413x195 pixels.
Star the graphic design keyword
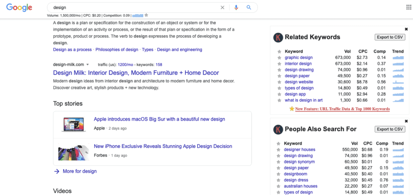coord(280,58)
